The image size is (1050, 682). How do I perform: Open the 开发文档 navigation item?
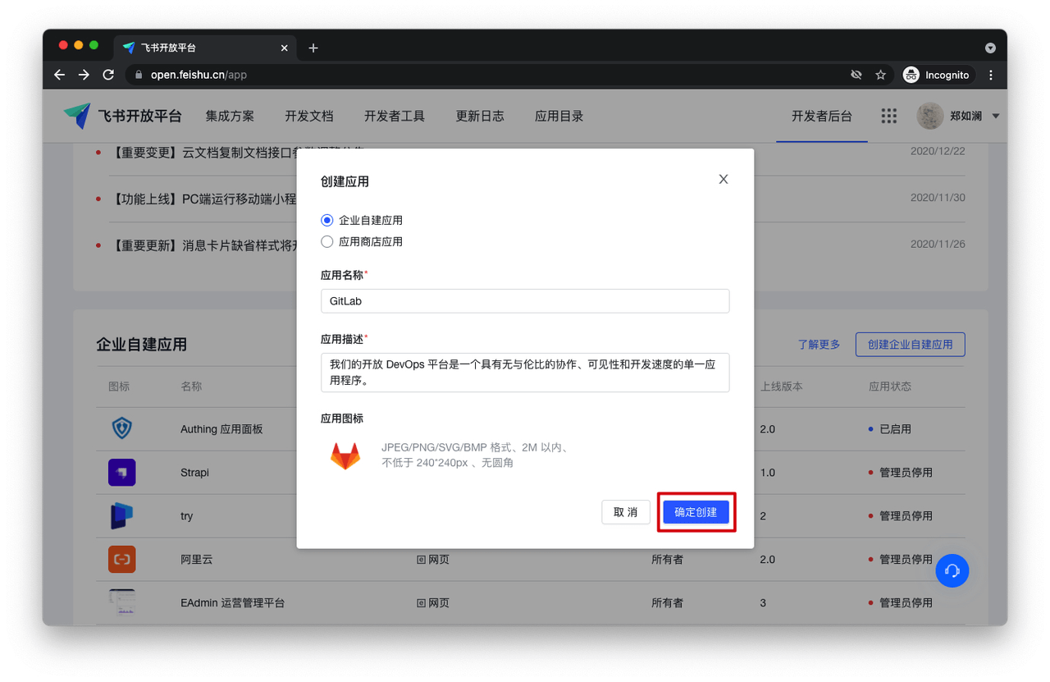coord(309,116)
